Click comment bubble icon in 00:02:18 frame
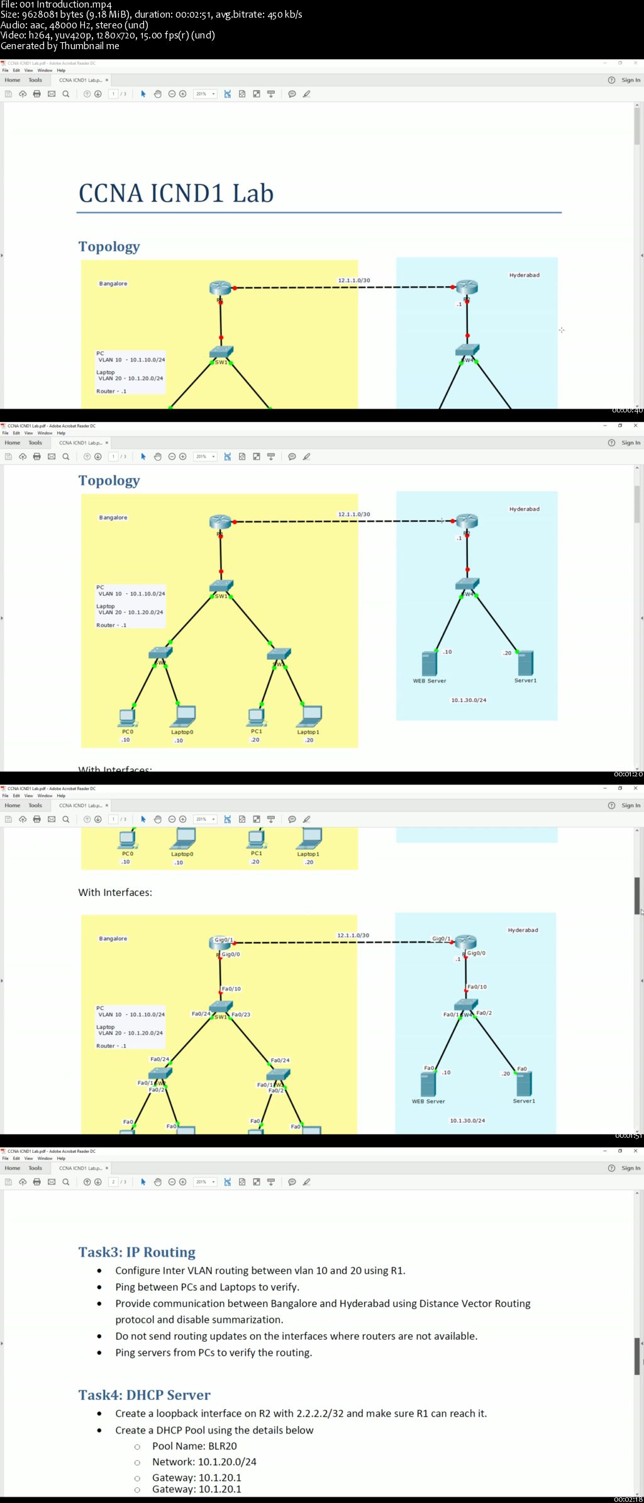The width and height of the screenshot is (644, 1503). 292,1182
